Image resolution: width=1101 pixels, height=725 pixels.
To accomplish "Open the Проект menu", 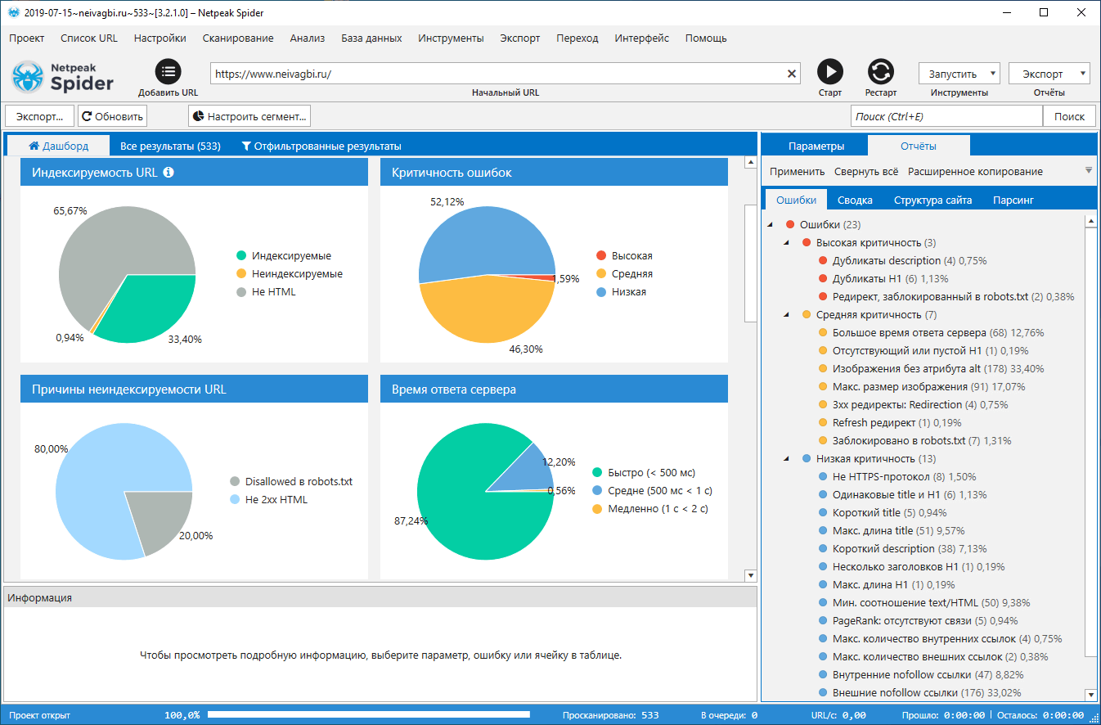I will [x=27, y=38].
